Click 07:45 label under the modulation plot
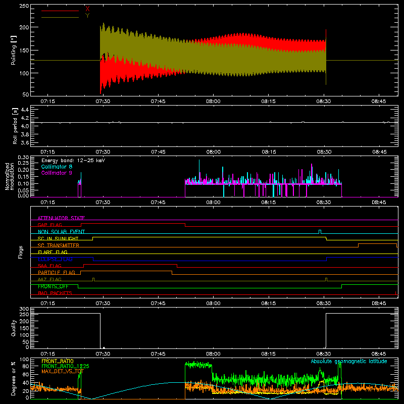 point(158,203)
